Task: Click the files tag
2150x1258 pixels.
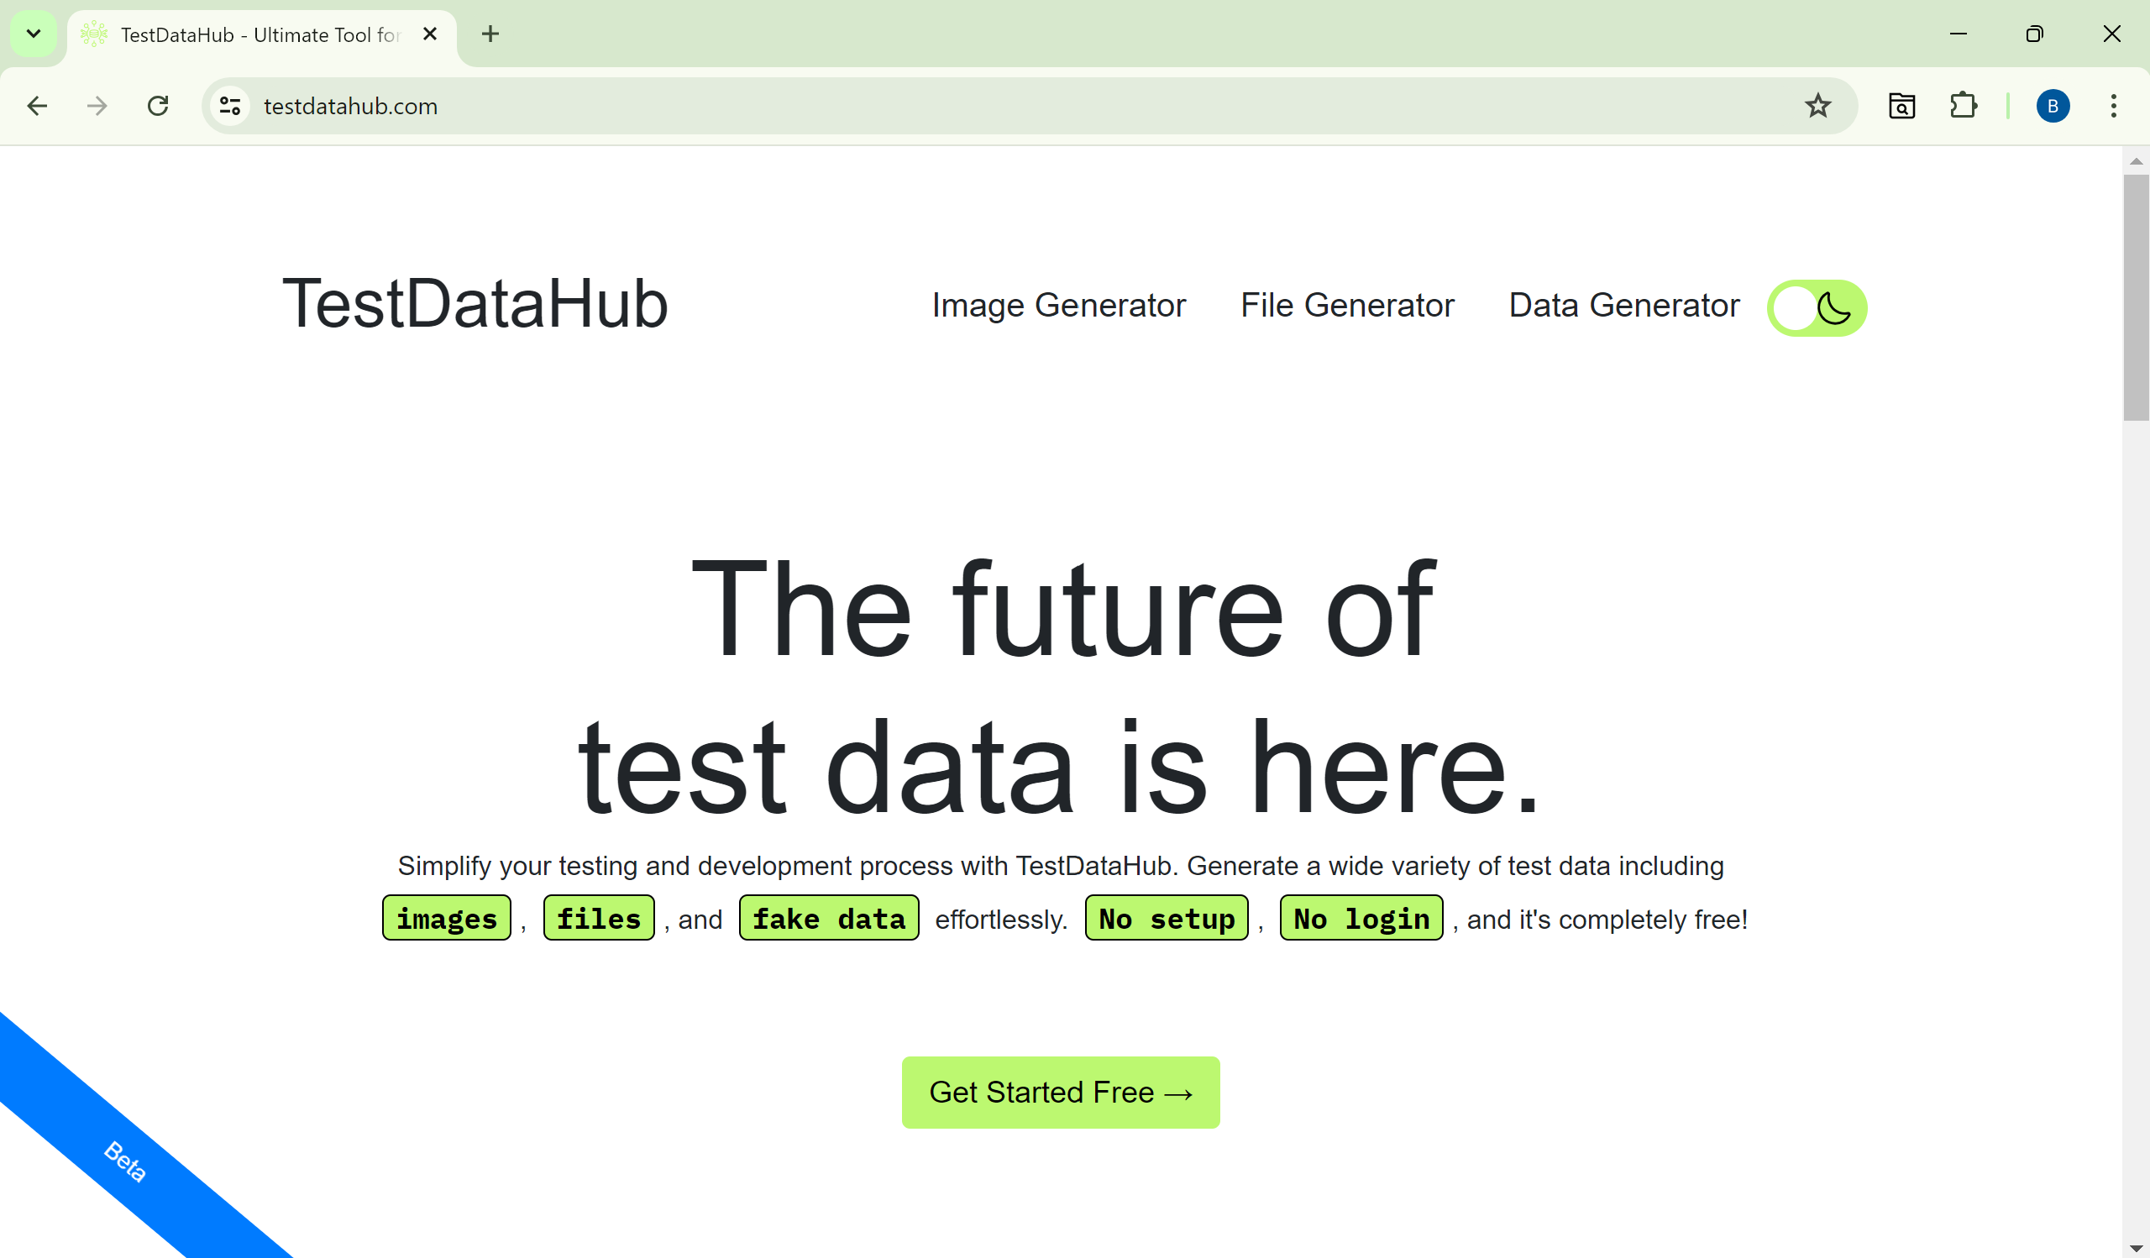Action: 599,919
